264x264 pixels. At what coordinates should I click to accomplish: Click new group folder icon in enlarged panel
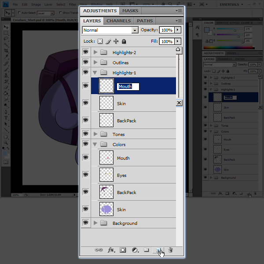(x=147, y=250)
